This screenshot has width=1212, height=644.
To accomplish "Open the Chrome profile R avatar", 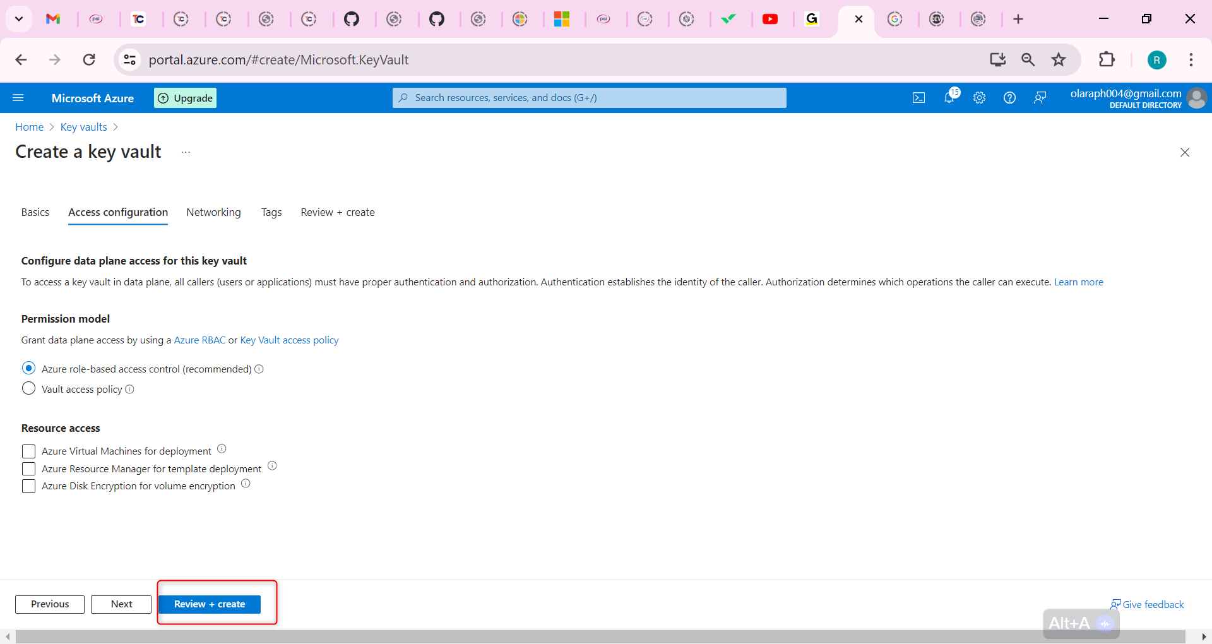I will point(1156,60).
